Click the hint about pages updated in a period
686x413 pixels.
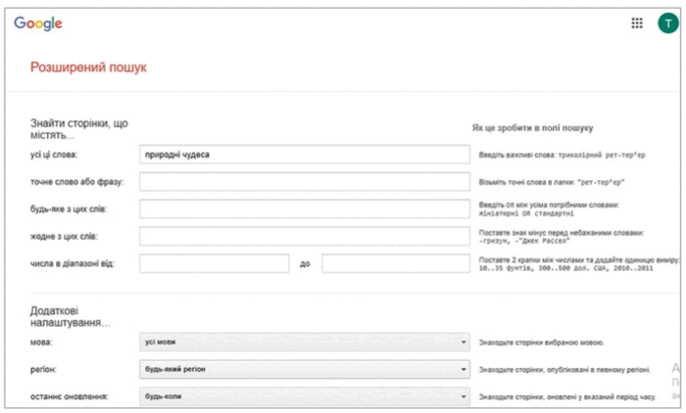(567, 396)
